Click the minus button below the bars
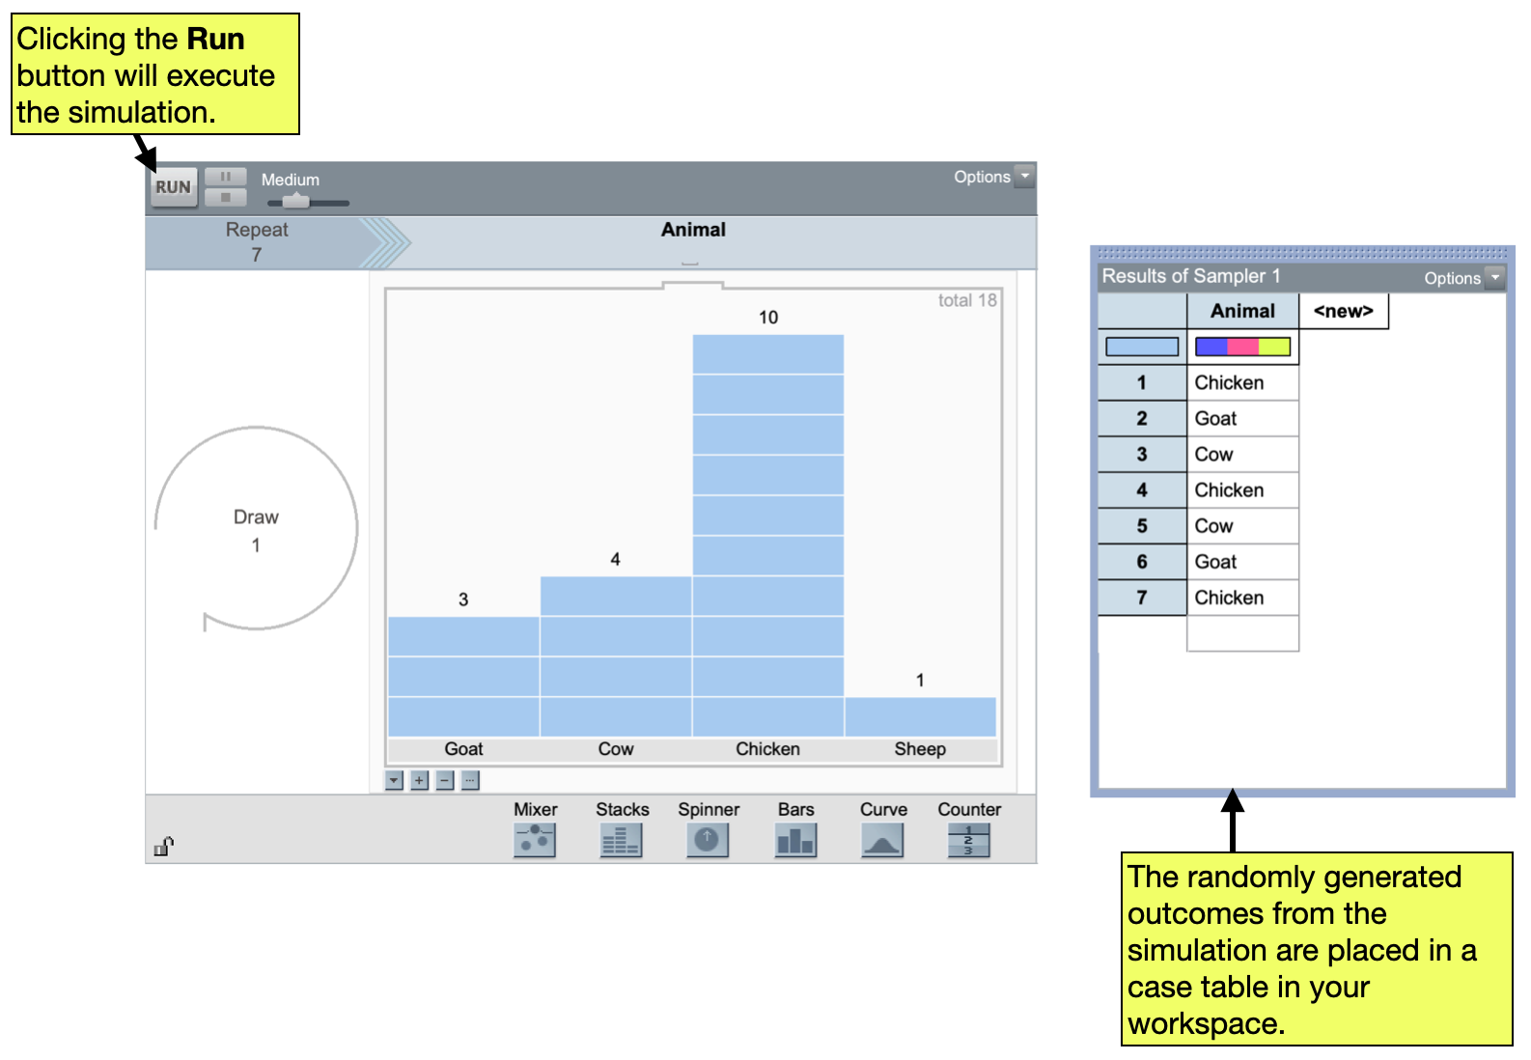The width and height of the screenshot is (1531, 1060). 445,780
